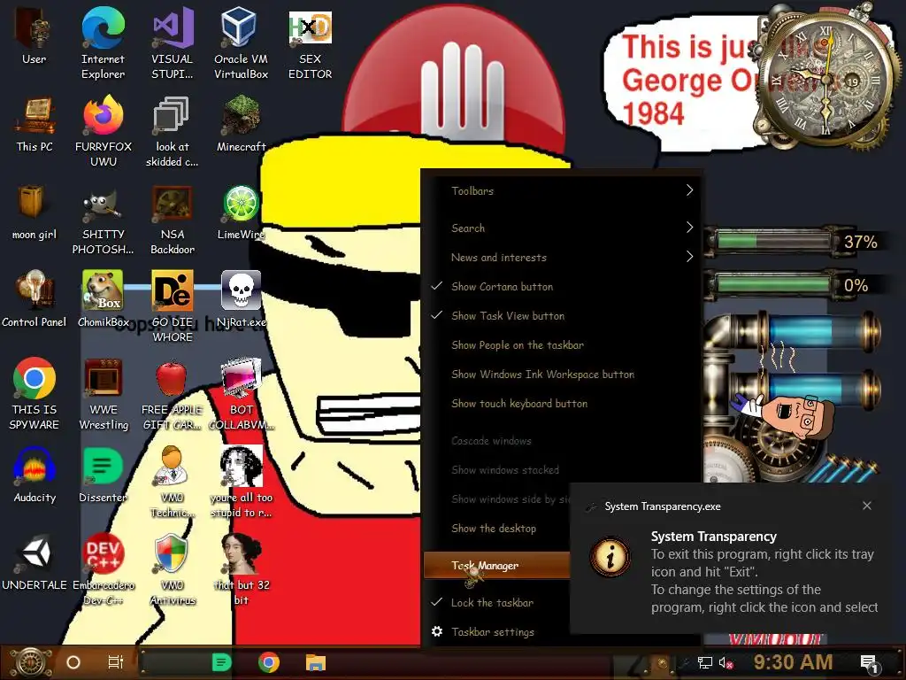Open Task View on the taskbar
This screenshot has height=680, width=906.
(x=116, y=662)
